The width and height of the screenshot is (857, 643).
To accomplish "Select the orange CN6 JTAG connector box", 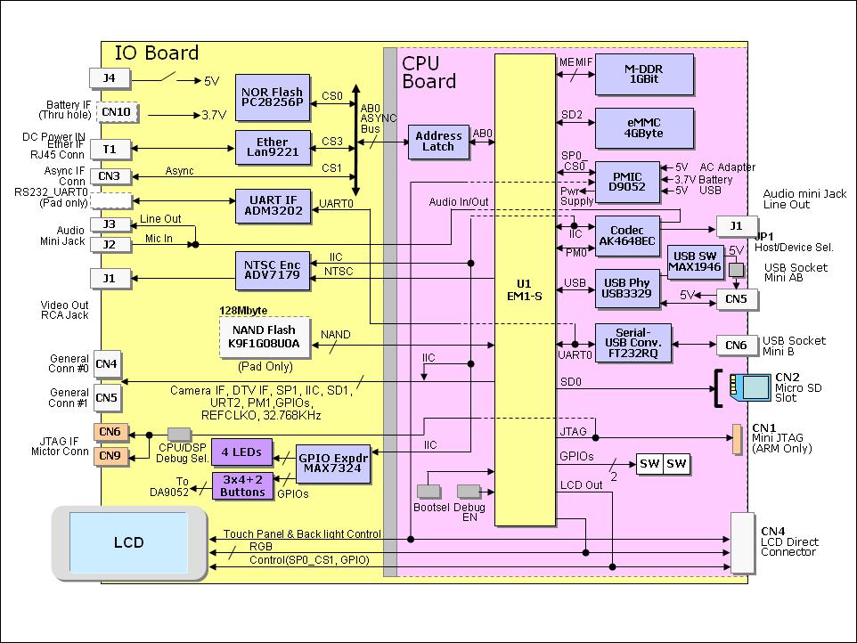I will 110,432.
